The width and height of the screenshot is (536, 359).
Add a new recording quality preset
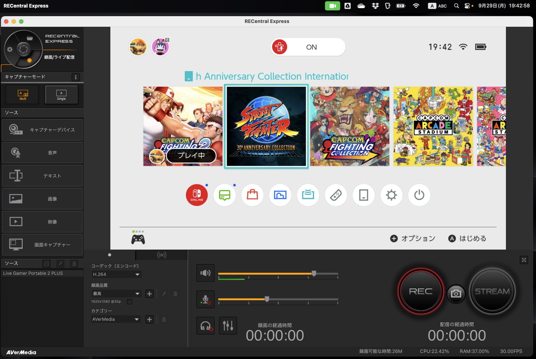(x=149, y=294)
